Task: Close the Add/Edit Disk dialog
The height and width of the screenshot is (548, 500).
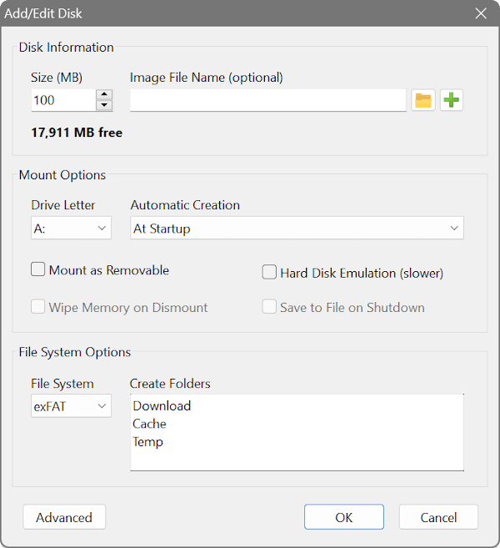Action: click(481, 13)
